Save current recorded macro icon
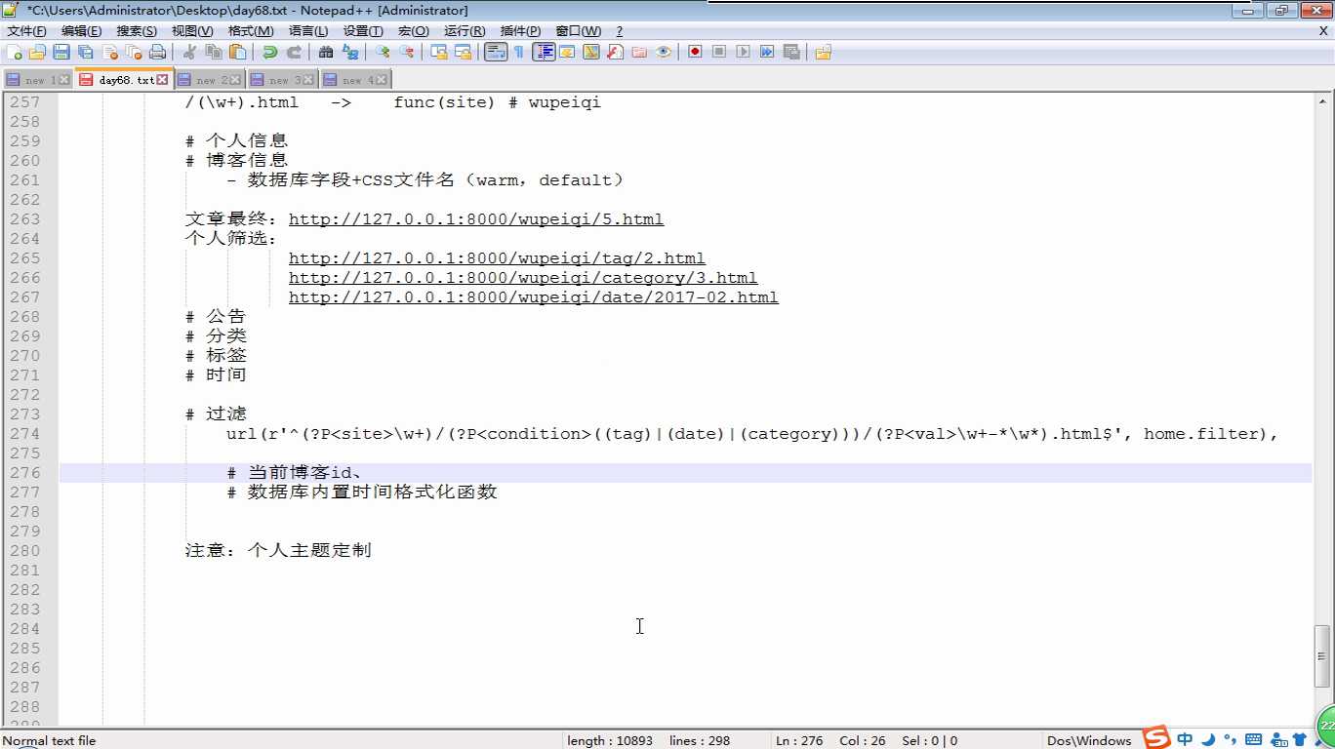 click(x=791, y=52)
